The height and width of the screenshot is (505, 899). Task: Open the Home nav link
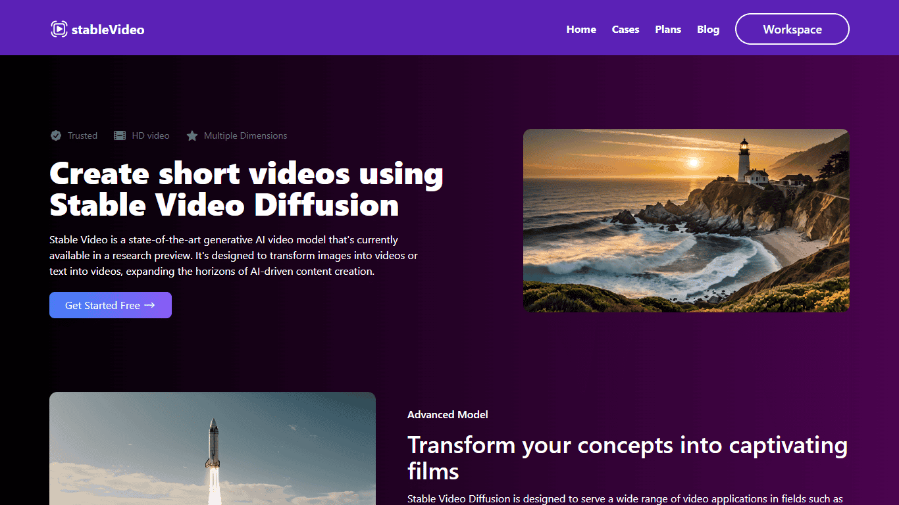pos(581,30)
